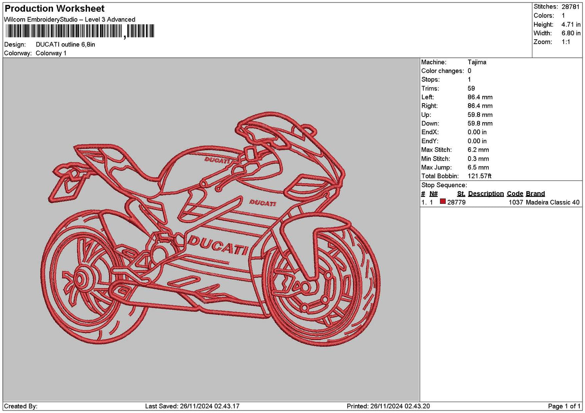
Task: Click the 'Stop Sequence:' heading
Action: point(444,185)
